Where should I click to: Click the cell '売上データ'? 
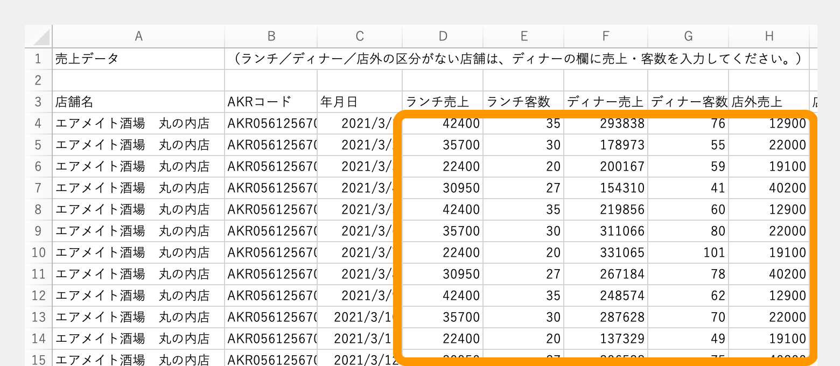tap(138, 59)
